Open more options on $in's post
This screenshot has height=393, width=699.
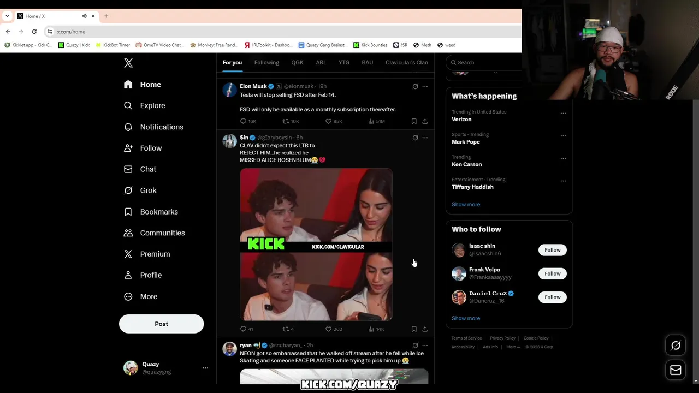point(425,138)
